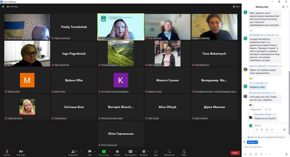Open the Everyone recipient dropdown
This screenshot has height=157, width=290.
click(x=252, y=142)
